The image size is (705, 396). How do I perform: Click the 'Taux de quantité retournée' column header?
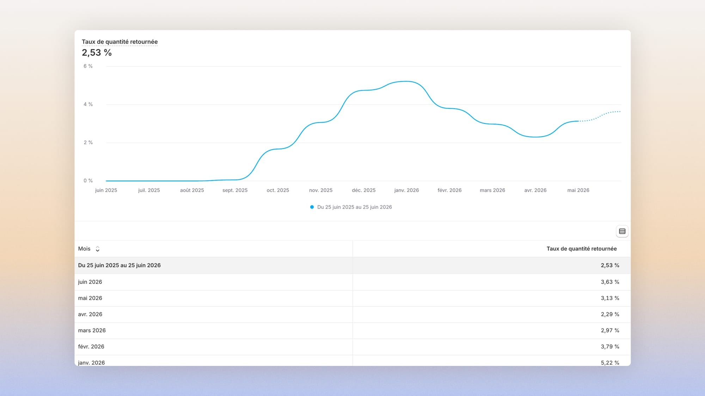coord(582,249)
